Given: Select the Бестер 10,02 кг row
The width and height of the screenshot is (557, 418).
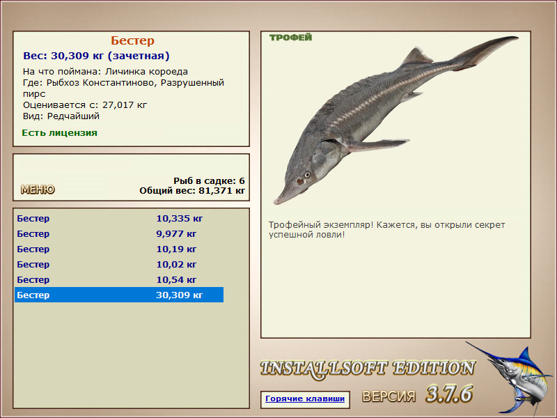Looking at the screenshot, I should [x=119, y=265].
